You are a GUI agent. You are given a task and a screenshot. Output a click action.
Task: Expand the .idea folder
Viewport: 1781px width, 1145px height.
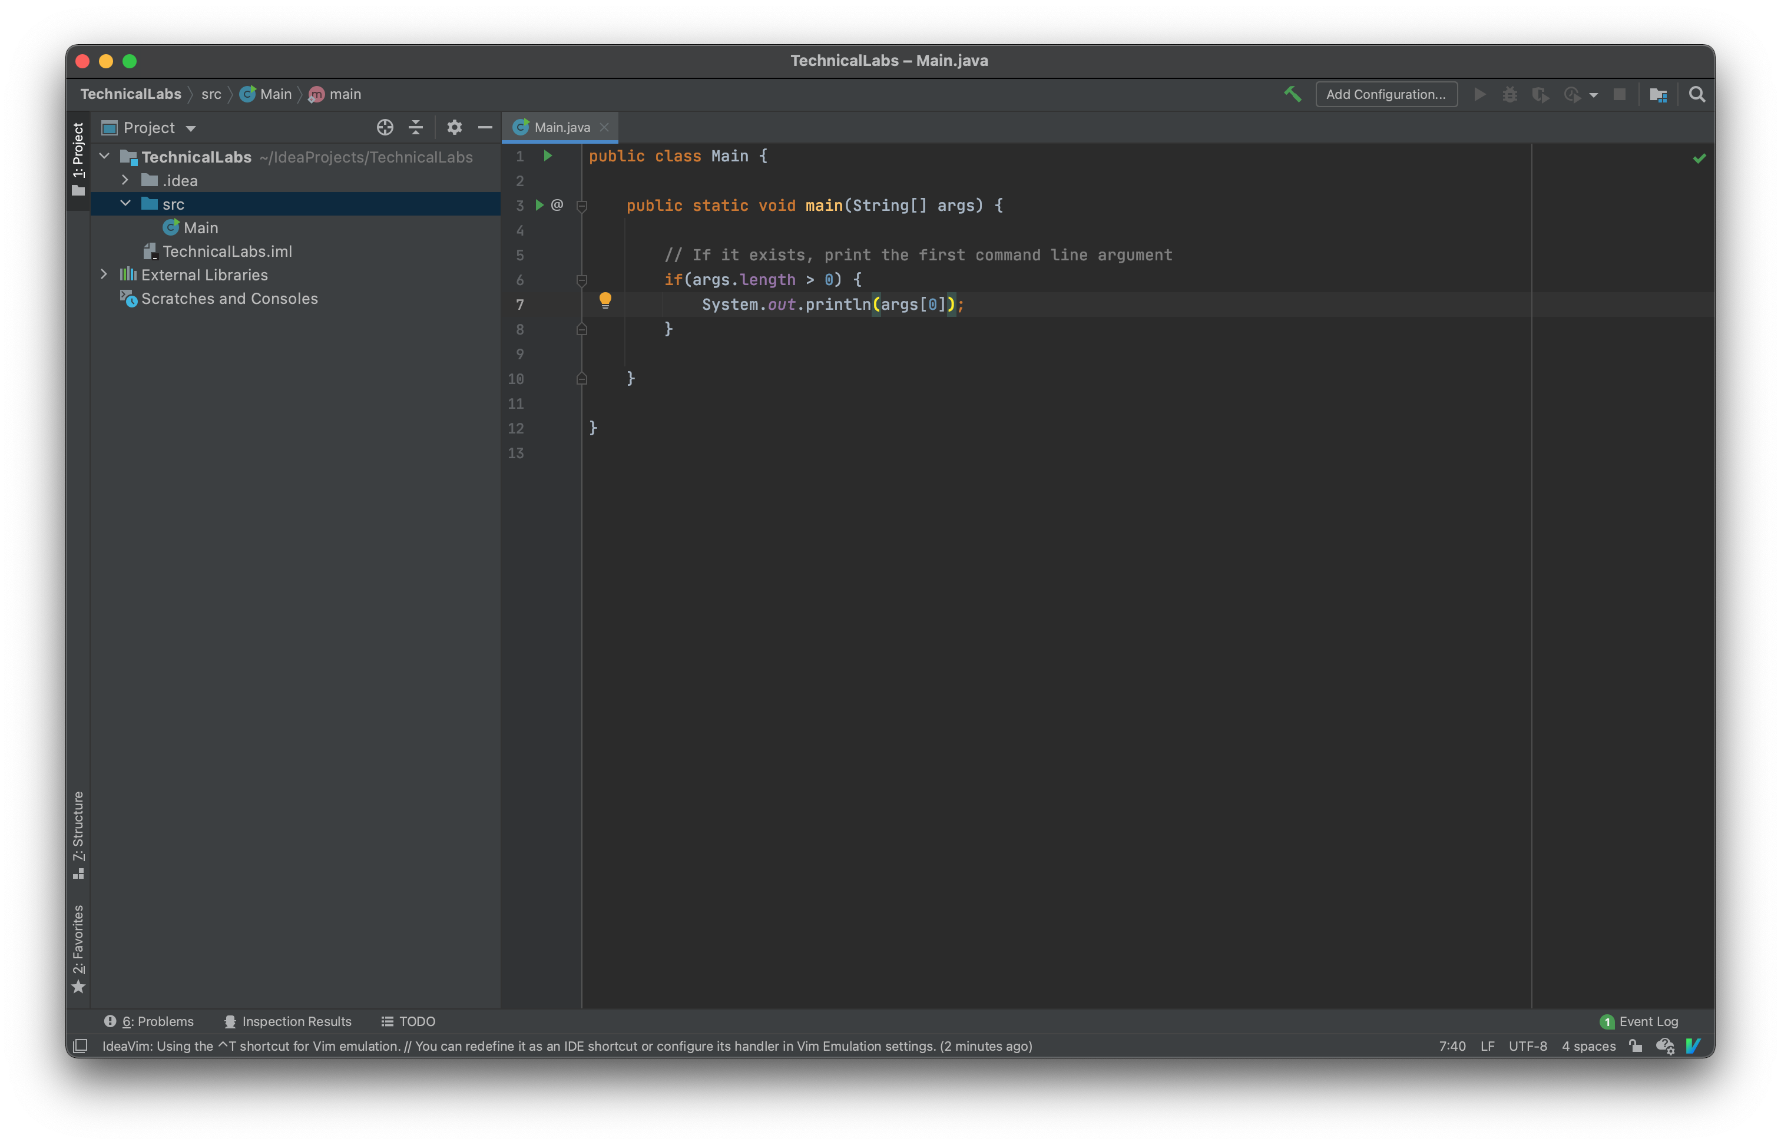(125, 180)
